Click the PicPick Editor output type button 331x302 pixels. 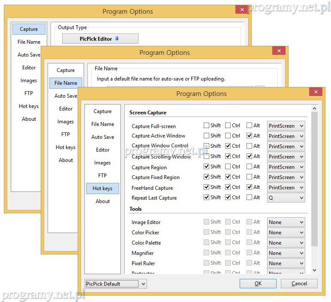pos(100,39)
